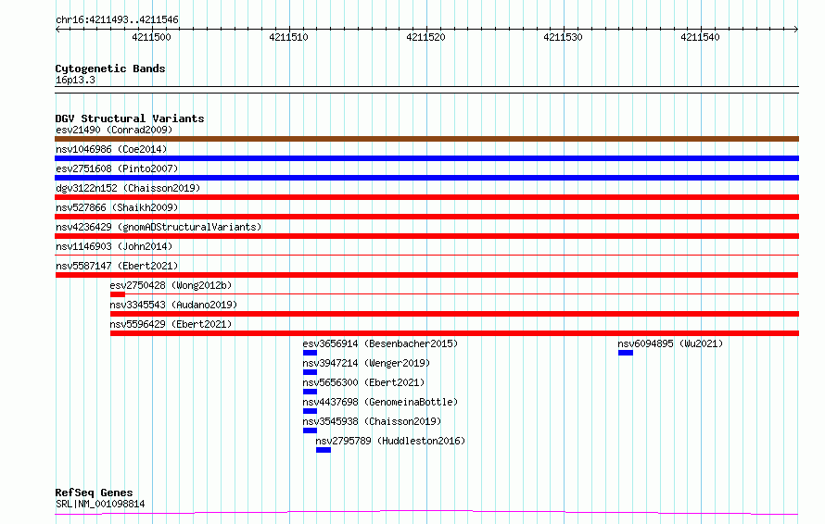Click the blue nsv6094895 block
The image size is (825, 524).
pyautogui.click(x=626, y=353)
